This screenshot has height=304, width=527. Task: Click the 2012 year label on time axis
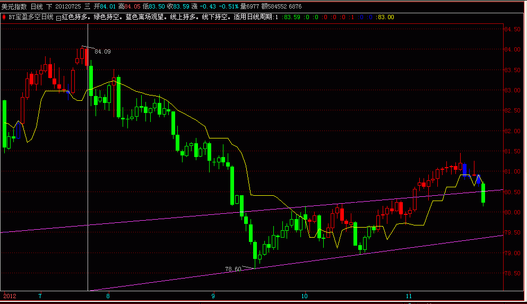[x=10, y=296]
